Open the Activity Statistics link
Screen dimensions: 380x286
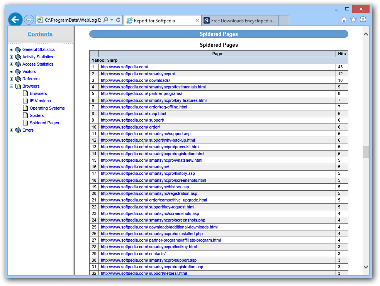[37, 57]
